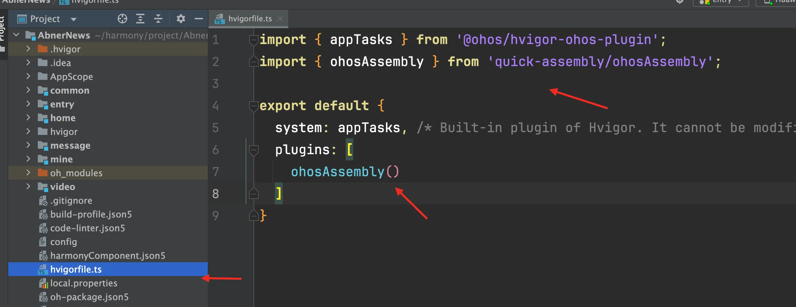Click the locate/select opened file target icon
This screenshot has height=307, width=796.
click(x=122, y=19)
